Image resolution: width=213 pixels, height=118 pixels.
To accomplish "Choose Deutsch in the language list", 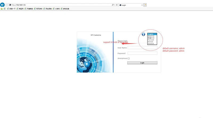I will coord(152,44).
